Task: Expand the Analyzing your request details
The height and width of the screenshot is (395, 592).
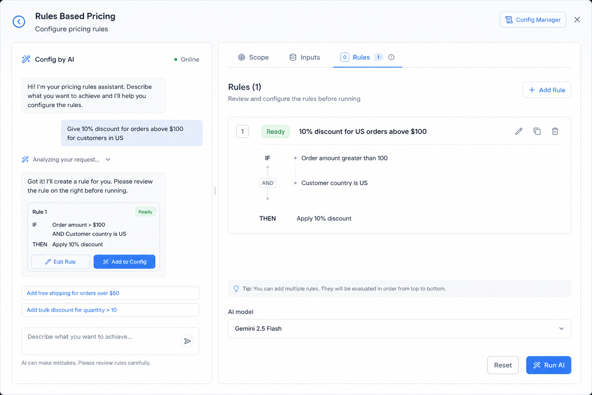Action: (108, 160)
